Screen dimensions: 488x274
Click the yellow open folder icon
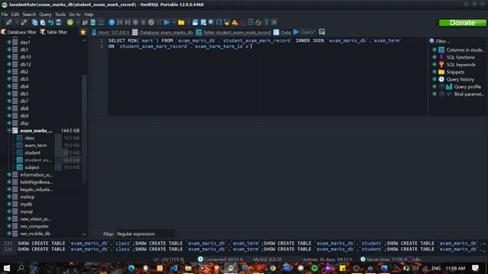point(181,22)
